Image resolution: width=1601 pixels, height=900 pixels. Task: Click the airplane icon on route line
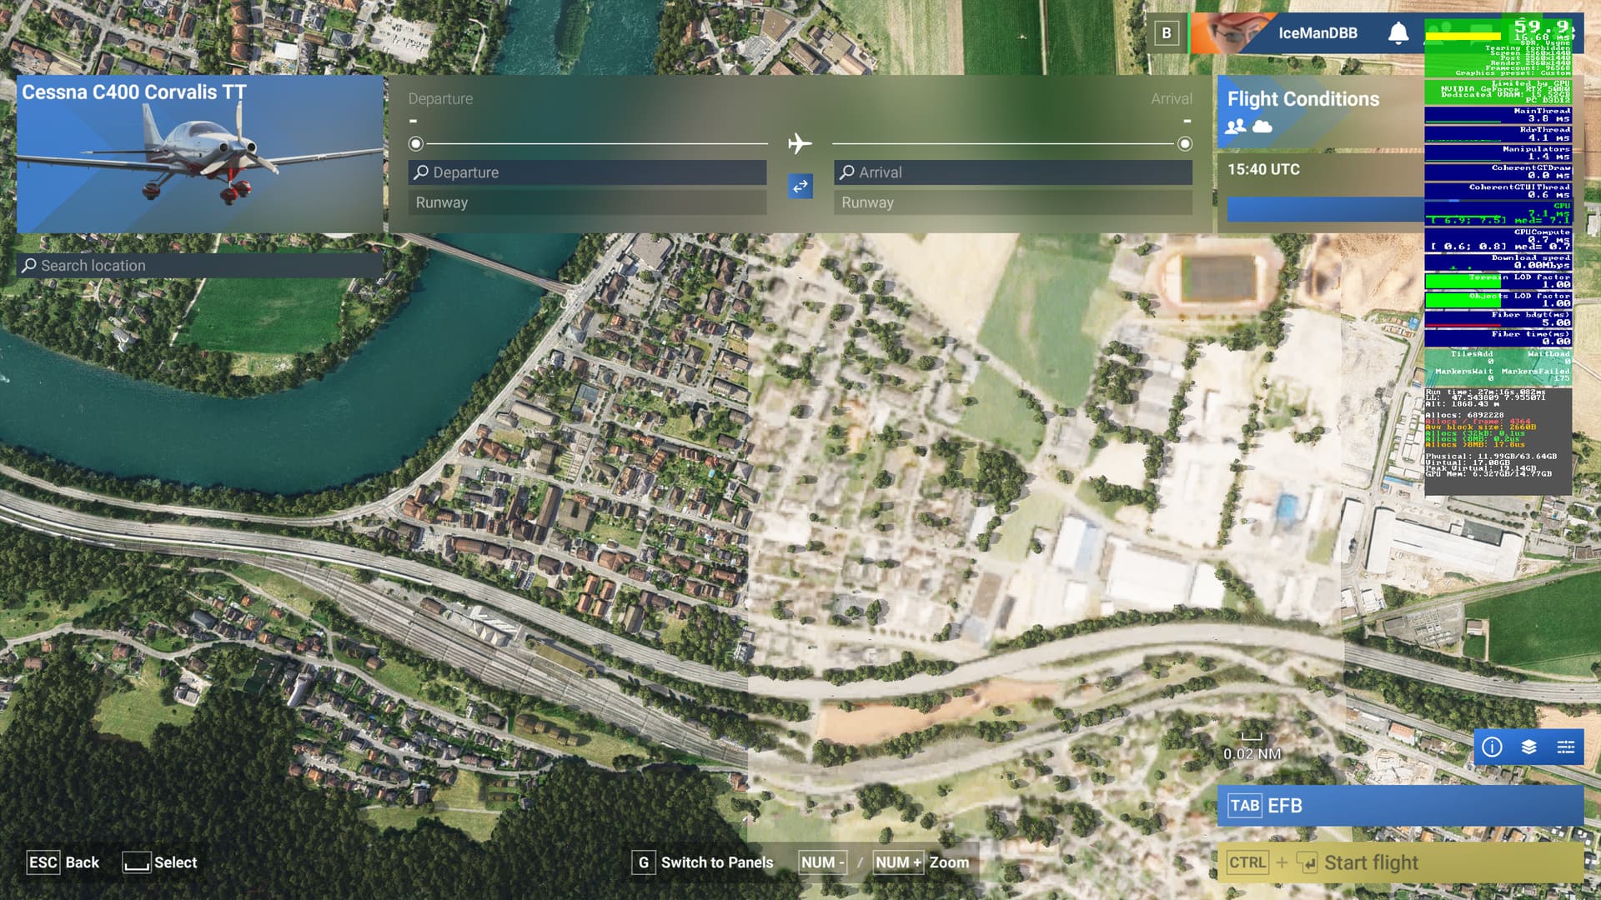[x=800, y=143]
